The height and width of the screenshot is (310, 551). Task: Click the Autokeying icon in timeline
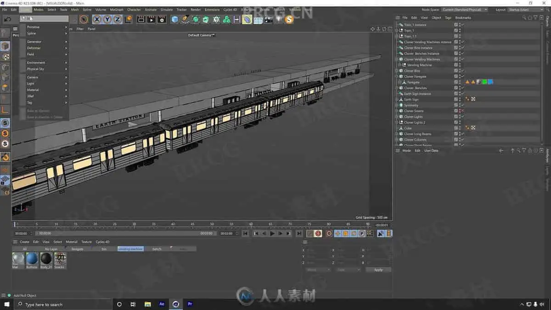point(318,233)
